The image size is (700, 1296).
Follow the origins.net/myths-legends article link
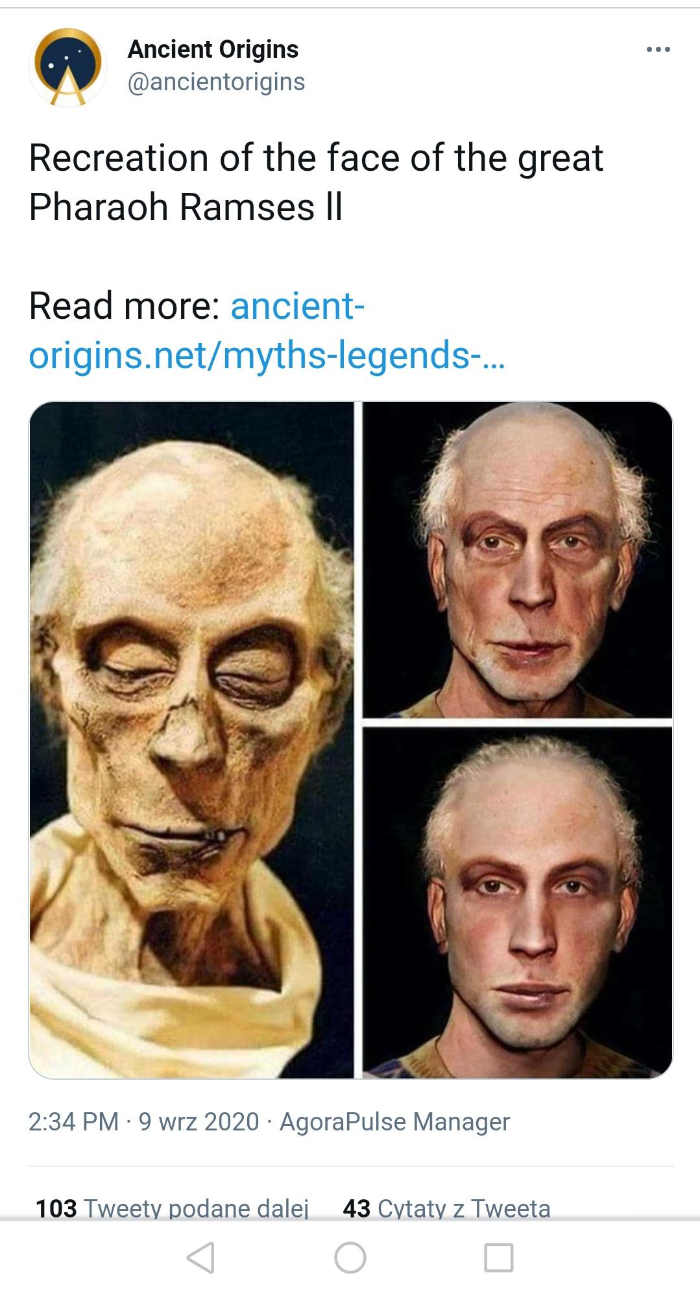pos(266,355)
